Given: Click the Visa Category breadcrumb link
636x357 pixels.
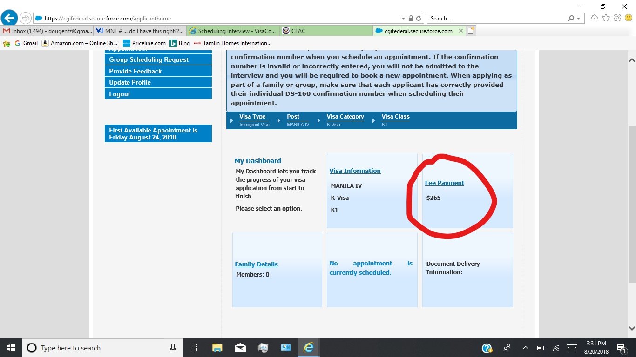Looking at the screenshot, I should tap(345, 117).
